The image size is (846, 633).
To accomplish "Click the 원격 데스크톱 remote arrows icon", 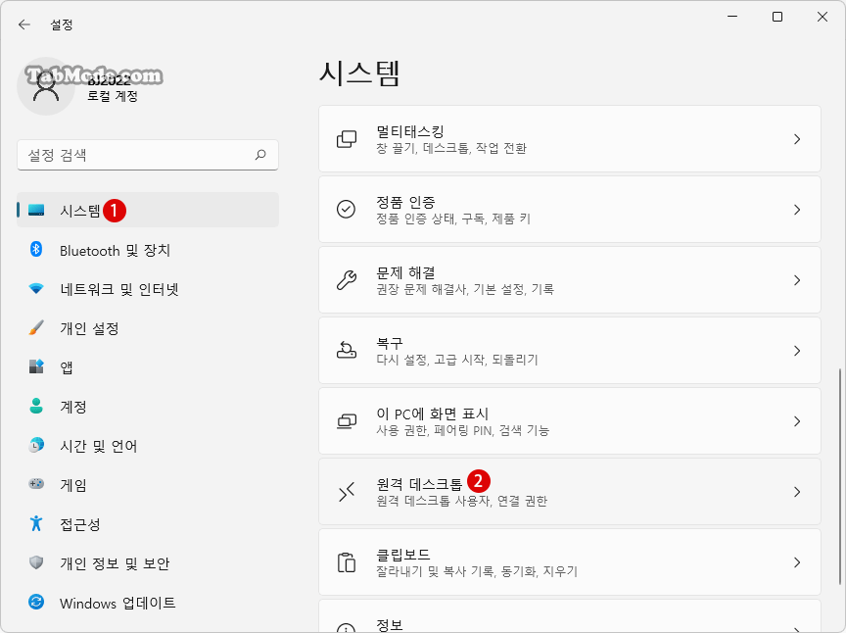I will [x=347, y=492].
